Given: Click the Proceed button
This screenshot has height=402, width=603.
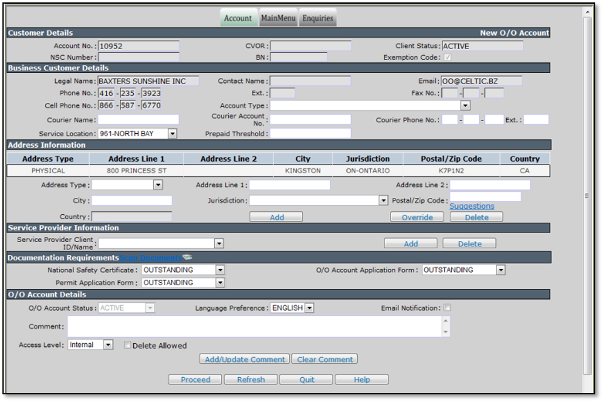Looking at the screenshot, I should (196, 380).
